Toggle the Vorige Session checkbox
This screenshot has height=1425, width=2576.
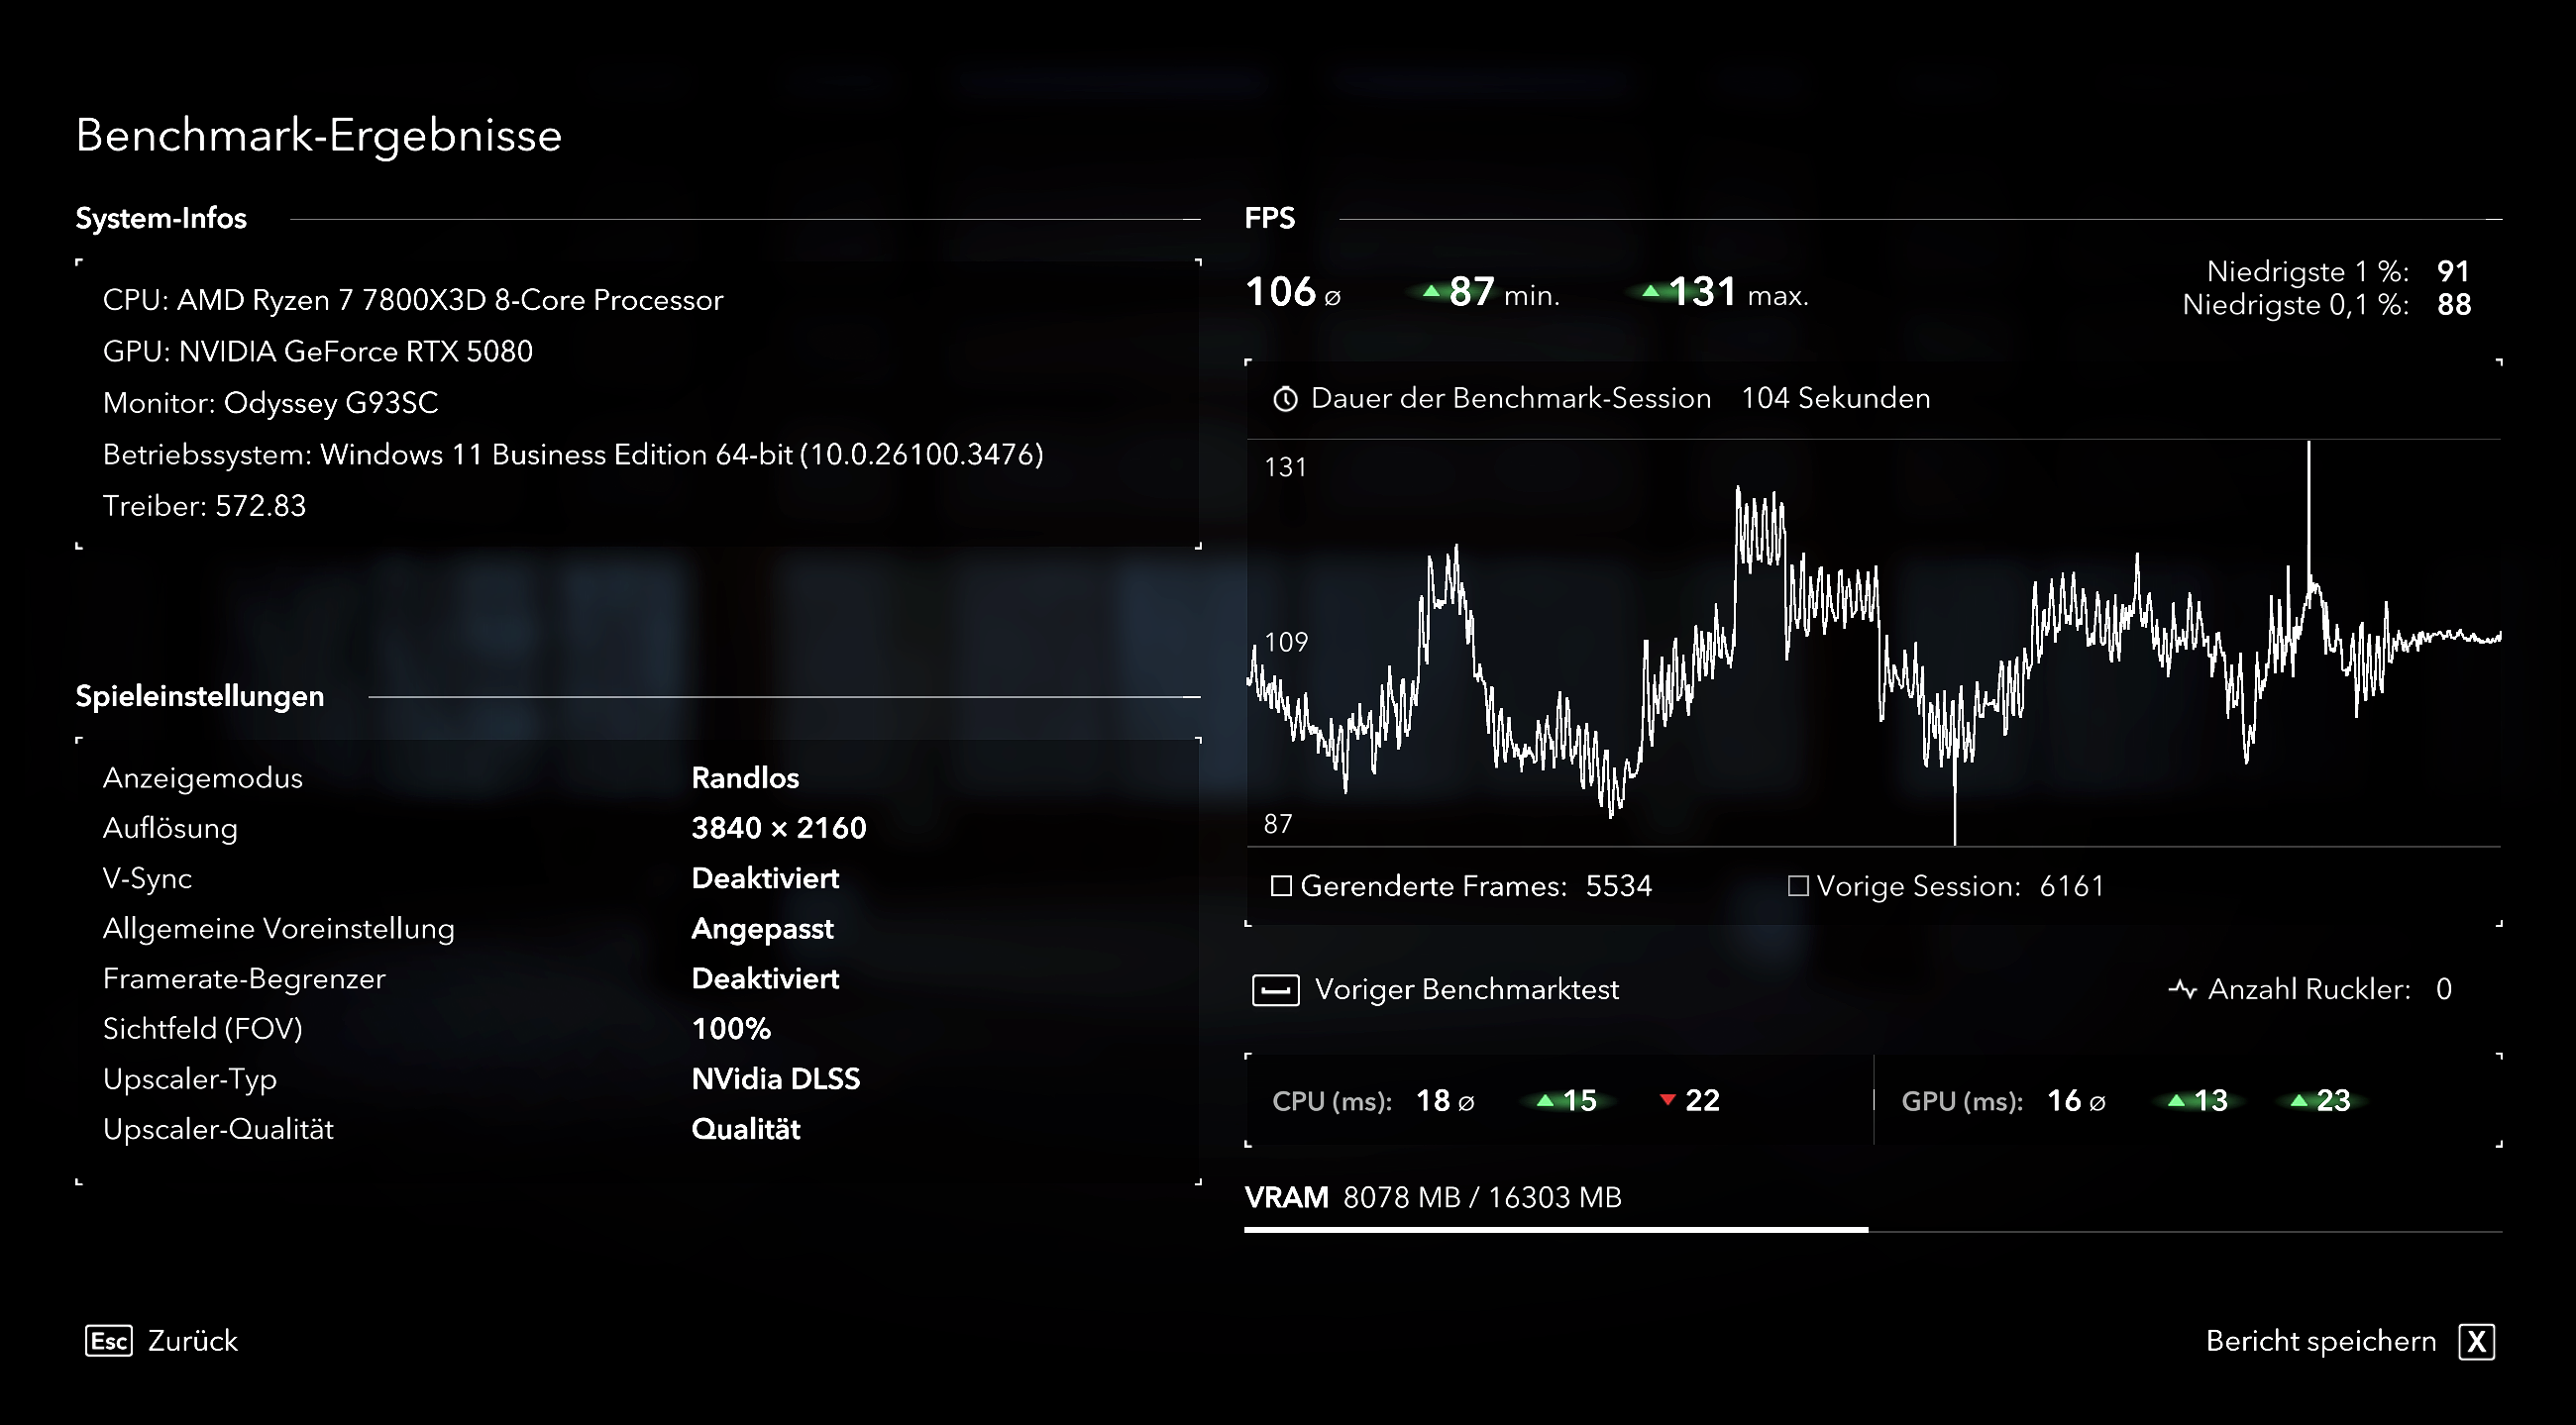click(x=1797, y=885)
